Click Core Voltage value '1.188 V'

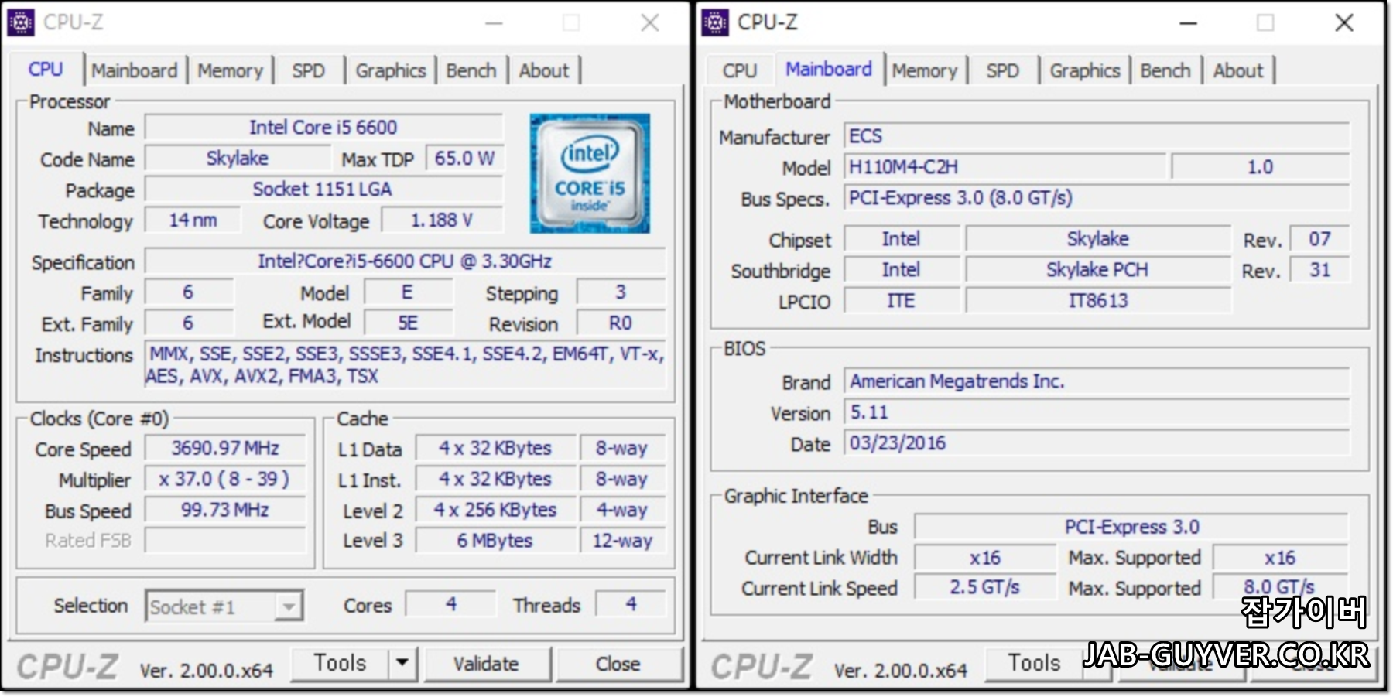coord(442,220)
